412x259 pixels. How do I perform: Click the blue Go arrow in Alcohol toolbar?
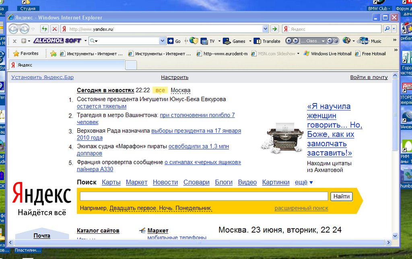tap(171, 41)
